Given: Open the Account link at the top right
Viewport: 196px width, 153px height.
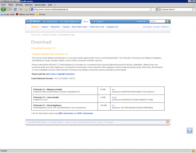Looking at the screenshot, I should click(x=156, y=27).
